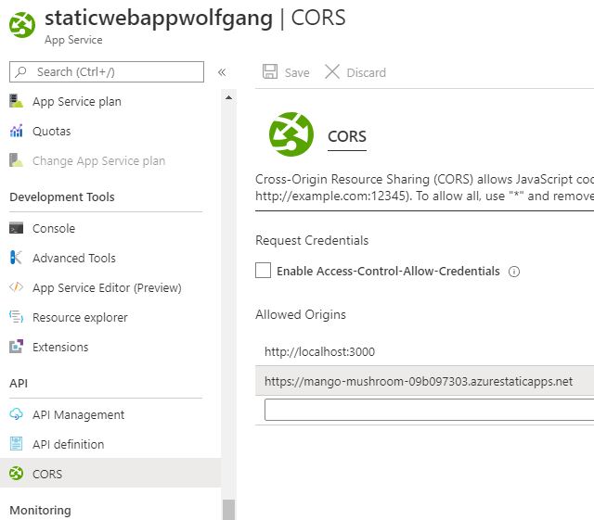
Task: Click the large green CORS panel icon
Action: pos(291,134)
